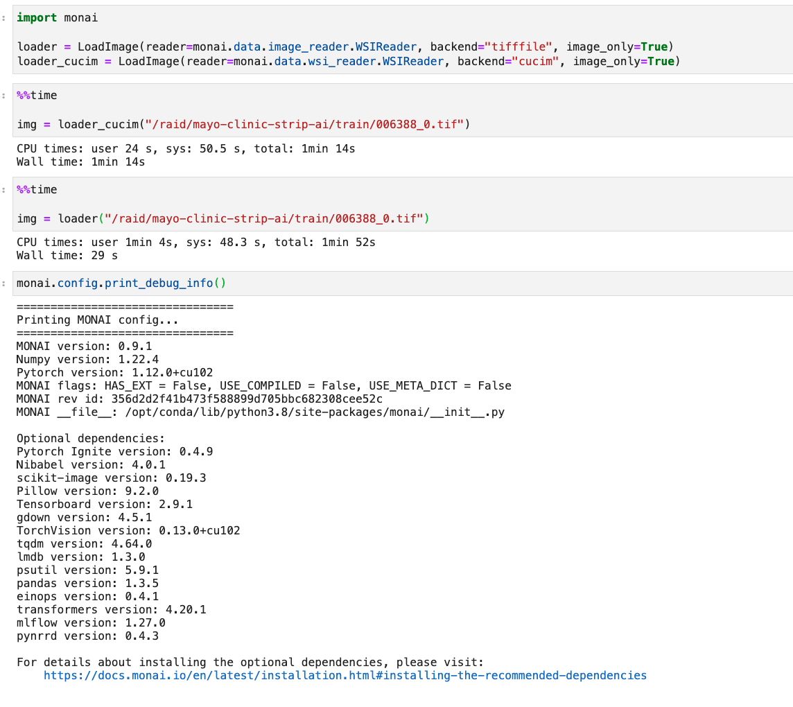Screen dimensions: 793x707
Task: Click 'gdown version: 4.5.1' line
Action: 84,517
